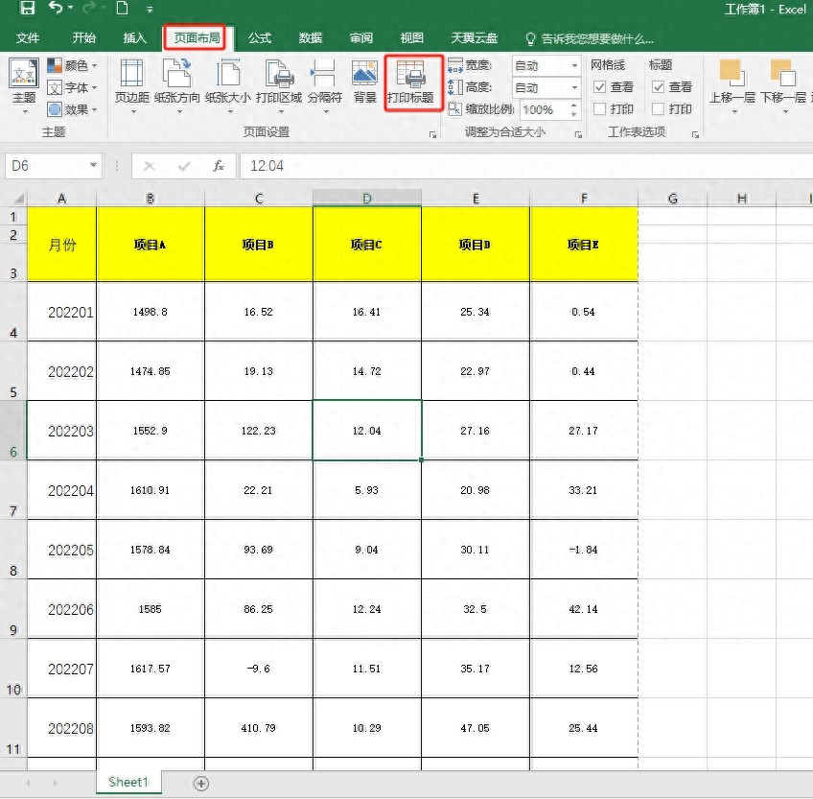The width and height of the screenshot is (813, 799).
Task: Click the formula bar showing 12.04
Action: pyautogui.click(x=526, y=166)
